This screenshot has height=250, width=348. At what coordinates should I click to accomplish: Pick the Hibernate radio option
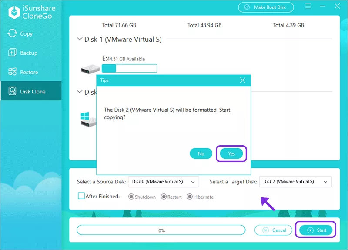tap(190, 197)
